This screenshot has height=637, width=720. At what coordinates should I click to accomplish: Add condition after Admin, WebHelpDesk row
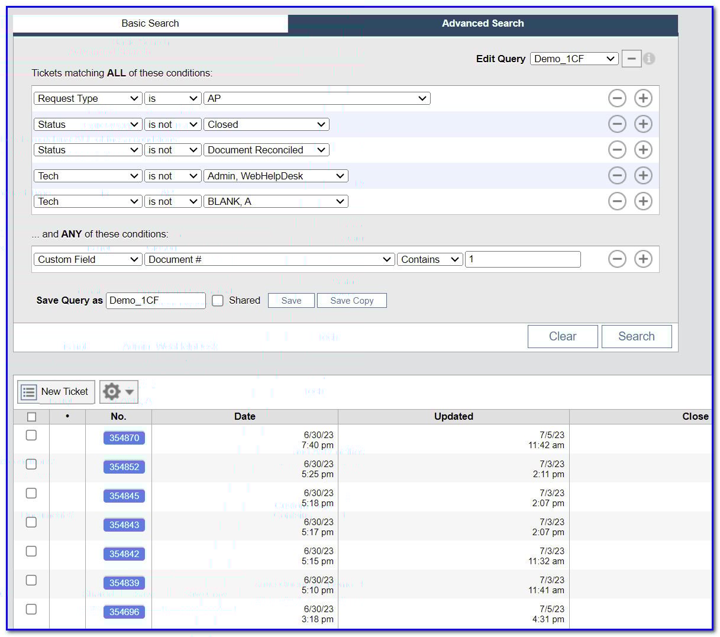[x=643, y=176]
